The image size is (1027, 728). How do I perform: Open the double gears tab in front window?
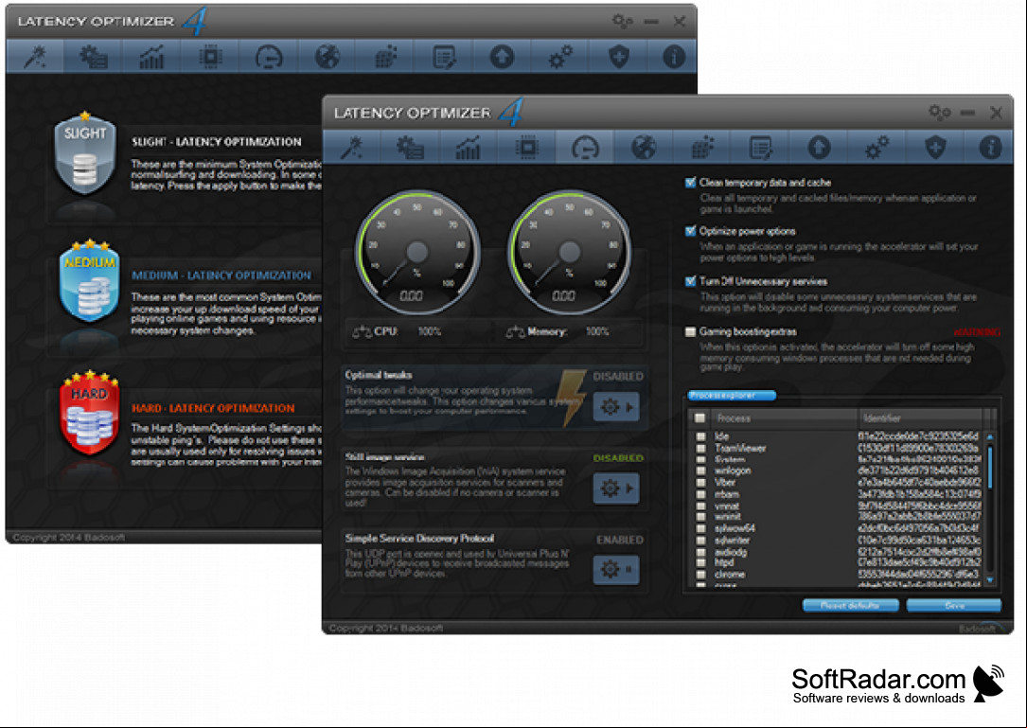click(x=876, y=147)
